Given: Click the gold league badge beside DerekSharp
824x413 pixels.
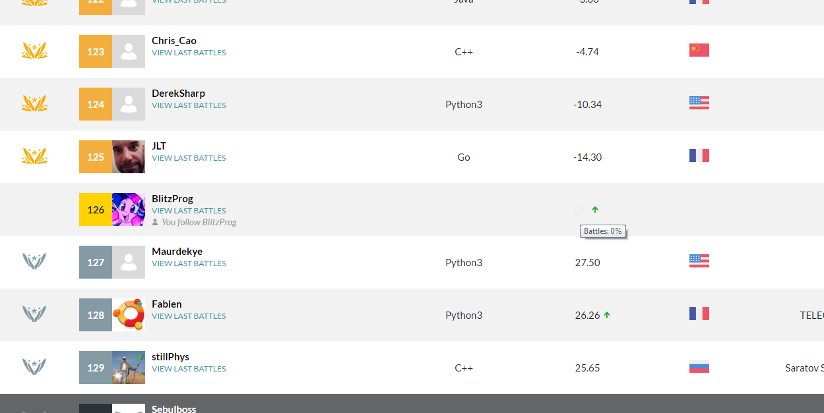Looking at the screenshot, I should coord(34,103).
